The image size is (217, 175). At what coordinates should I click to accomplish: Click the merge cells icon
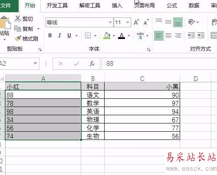click(x=214, y=36)
